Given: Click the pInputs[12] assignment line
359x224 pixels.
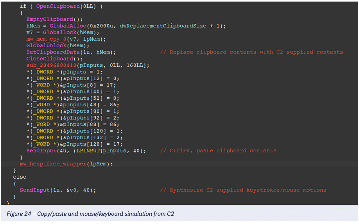Looking at the screenshot, I should [x=72, y=79].
